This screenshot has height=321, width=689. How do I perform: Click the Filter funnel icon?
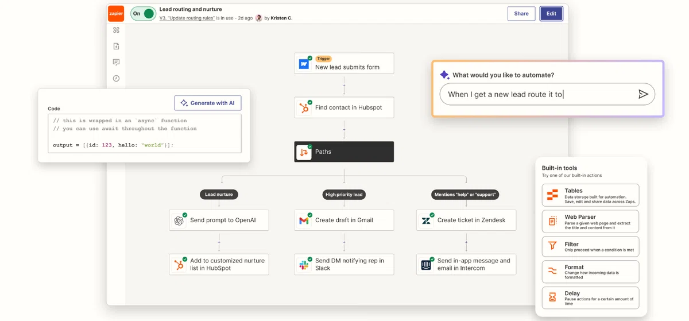552,246
